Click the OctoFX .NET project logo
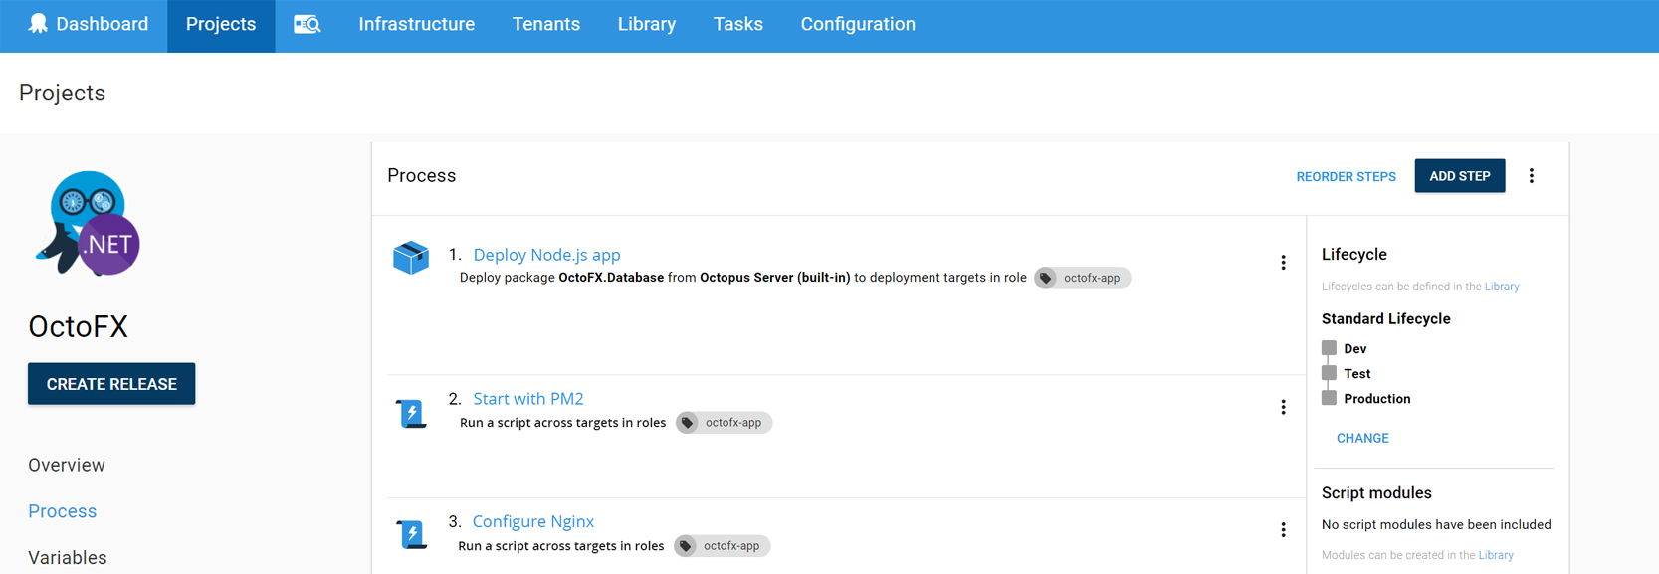This screenshot has height=574, width=1659. click(88, 223)
